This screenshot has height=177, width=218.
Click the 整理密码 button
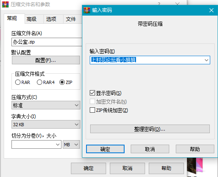[150, 129]
